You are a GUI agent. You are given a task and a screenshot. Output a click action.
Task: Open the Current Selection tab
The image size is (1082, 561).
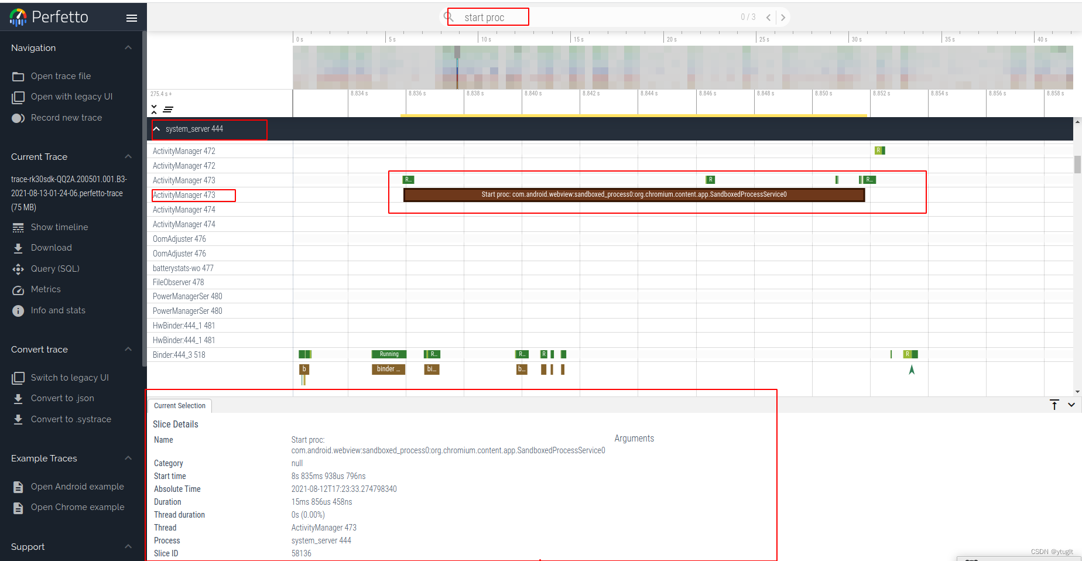(x=180, y=406)
